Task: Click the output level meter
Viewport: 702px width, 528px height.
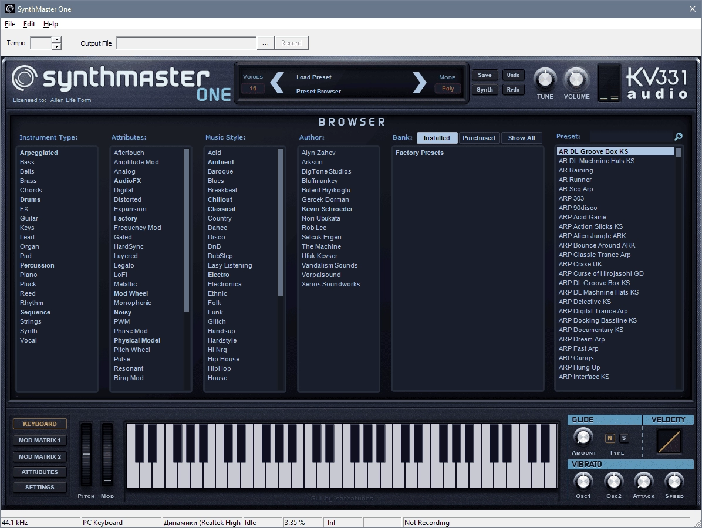Action: [609, 83]
